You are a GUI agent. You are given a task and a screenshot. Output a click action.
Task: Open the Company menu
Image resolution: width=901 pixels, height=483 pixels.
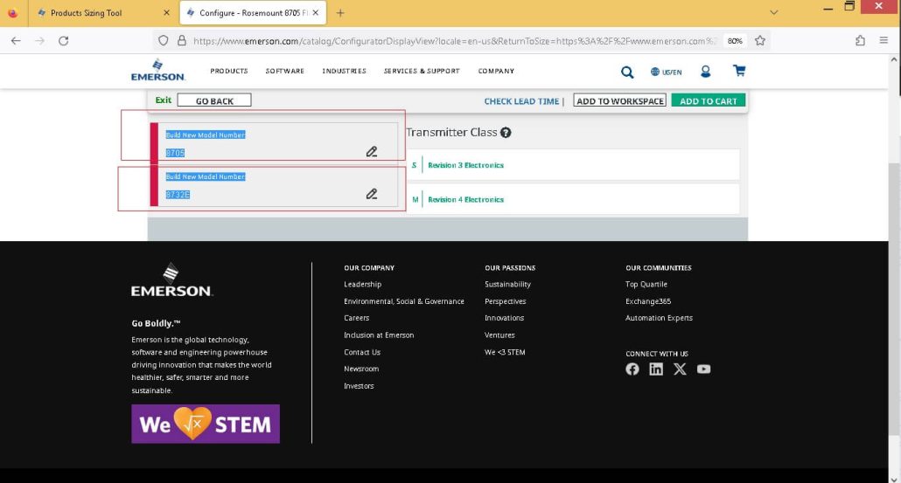pyautogui.click(x=496, y=71)
